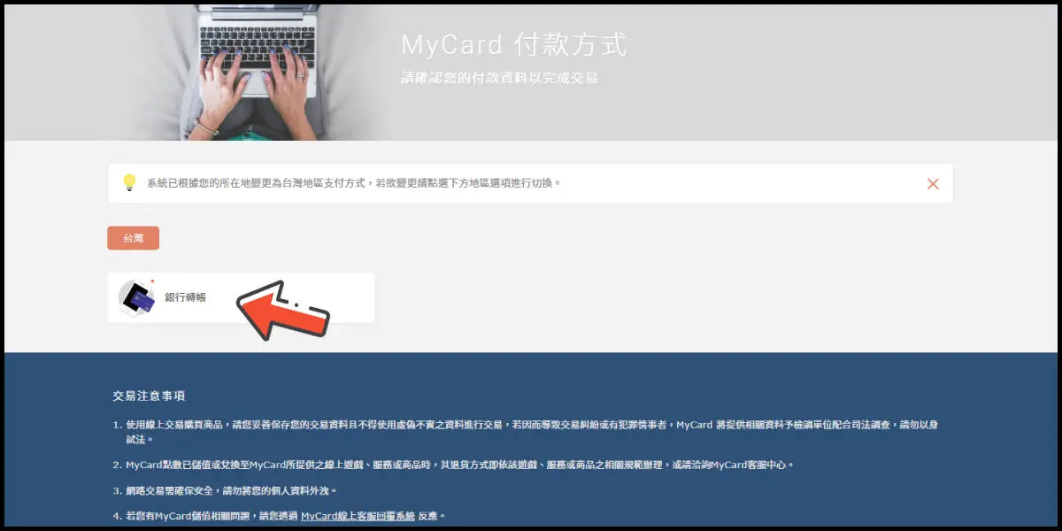This screenshot has height=531, width=1062.
Task: Select the 台灣 region button
Action: click(x=133, y=238)
